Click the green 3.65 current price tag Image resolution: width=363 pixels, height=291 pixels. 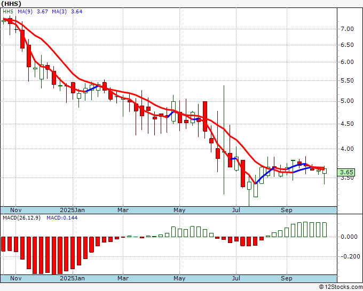pyautogui.click(x=346, y=172)
